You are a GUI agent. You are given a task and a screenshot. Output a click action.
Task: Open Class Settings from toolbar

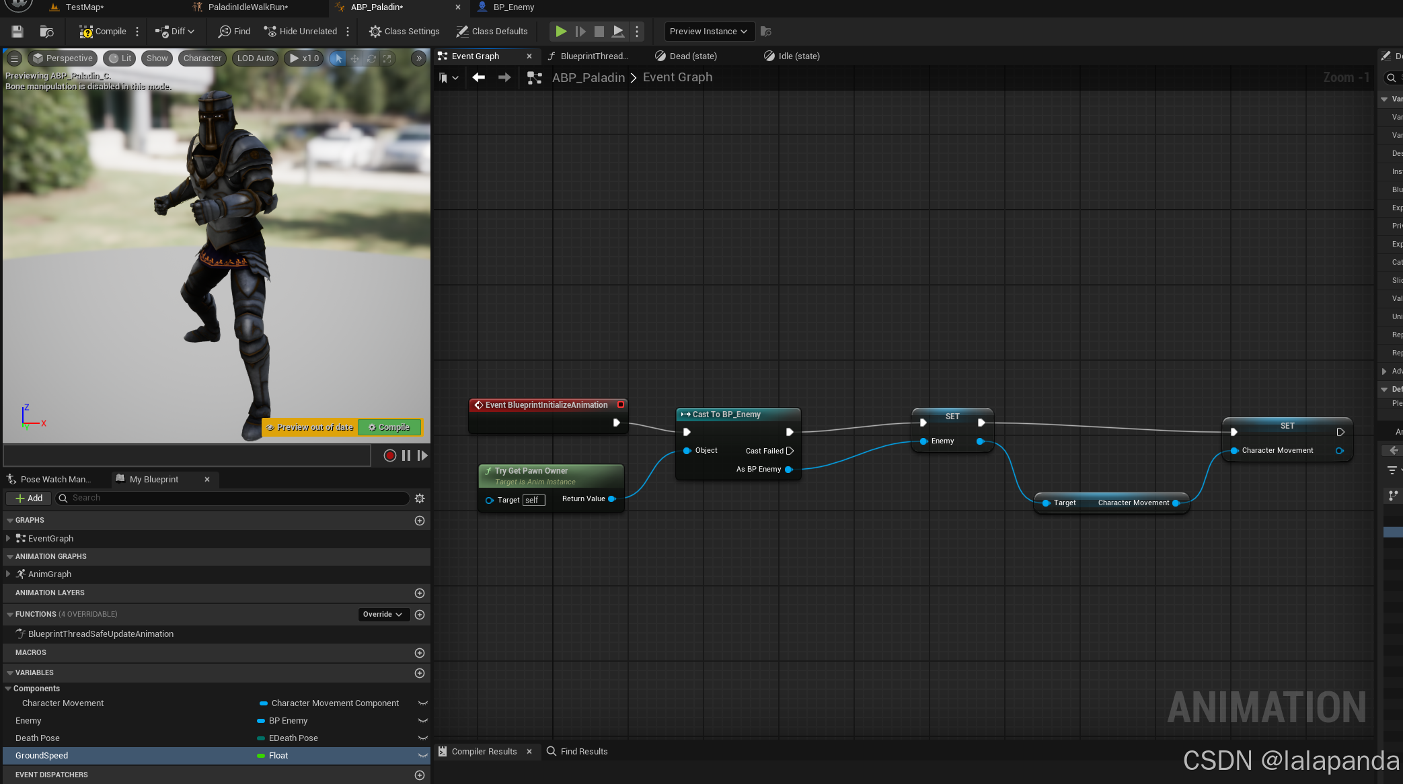[x=404, y=32]
